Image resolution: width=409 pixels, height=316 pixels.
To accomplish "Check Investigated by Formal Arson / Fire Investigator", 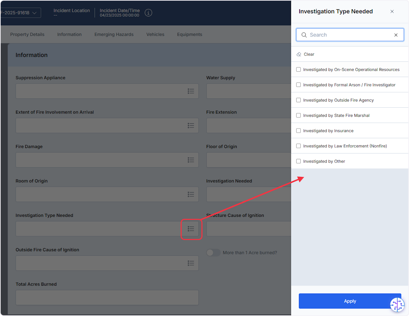I will [299, 85].
